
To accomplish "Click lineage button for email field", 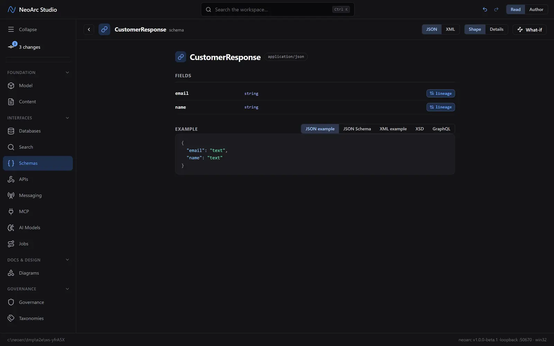I will (440, 93).
